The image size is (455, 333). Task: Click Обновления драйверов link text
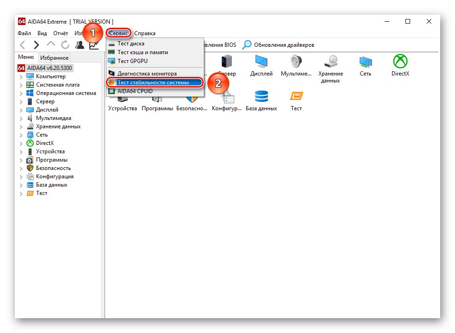coord(284,45)
